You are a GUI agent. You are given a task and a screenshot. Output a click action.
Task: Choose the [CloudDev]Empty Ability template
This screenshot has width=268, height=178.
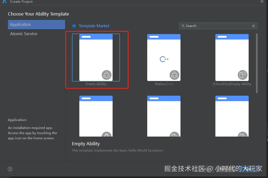[x=232, y=57]
